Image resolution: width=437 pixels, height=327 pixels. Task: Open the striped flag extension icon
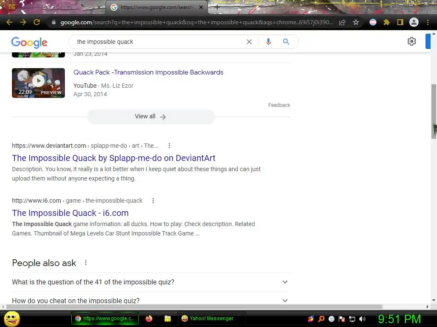click(373, 22)
